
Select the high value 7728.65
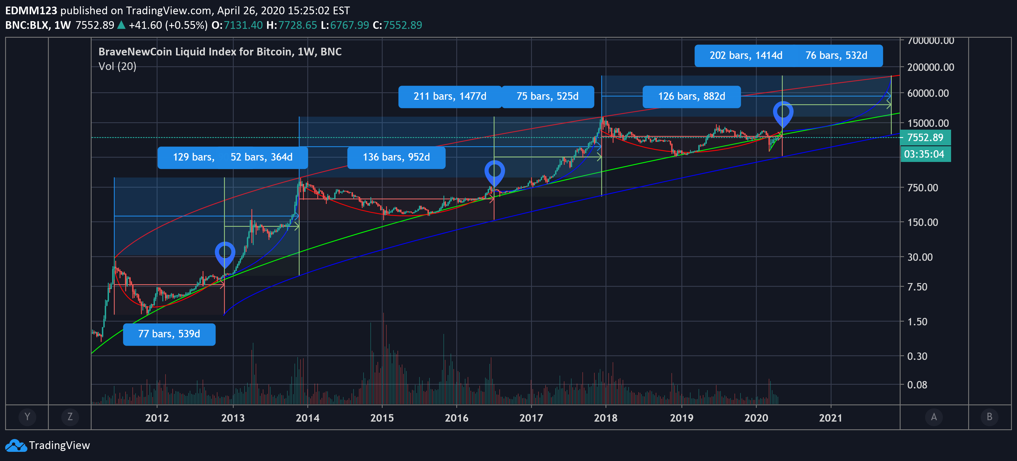(x=298, y=25)
